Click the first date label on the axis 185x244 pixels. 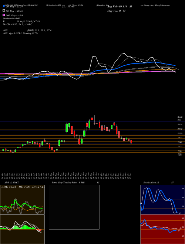[x=3, y=176]
